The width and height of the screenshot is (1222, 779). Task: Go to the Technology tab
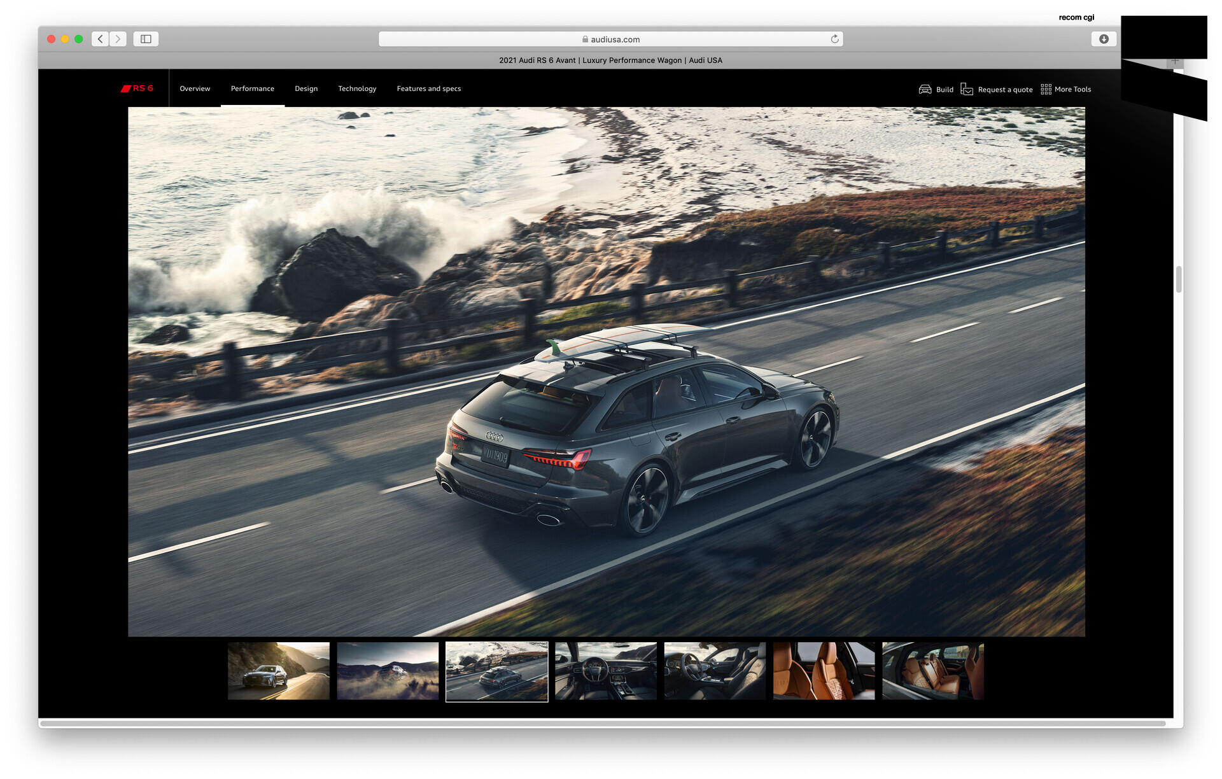tap(357, 88)
